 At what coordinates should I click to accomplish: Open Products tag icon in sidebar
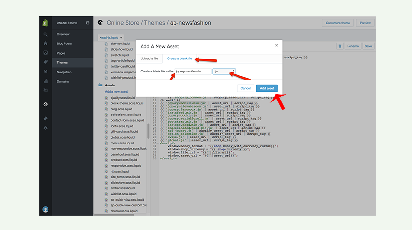tap(45, 62)
